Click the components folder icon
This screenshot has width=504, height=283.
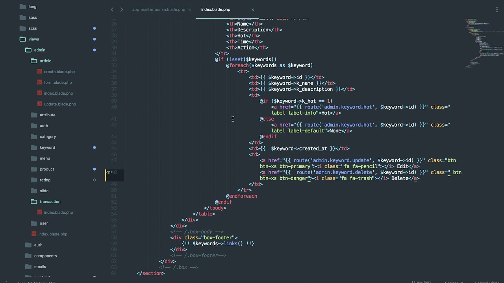[28, 256]
